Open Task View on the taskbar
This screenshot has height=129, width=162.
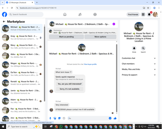(45, 126)
